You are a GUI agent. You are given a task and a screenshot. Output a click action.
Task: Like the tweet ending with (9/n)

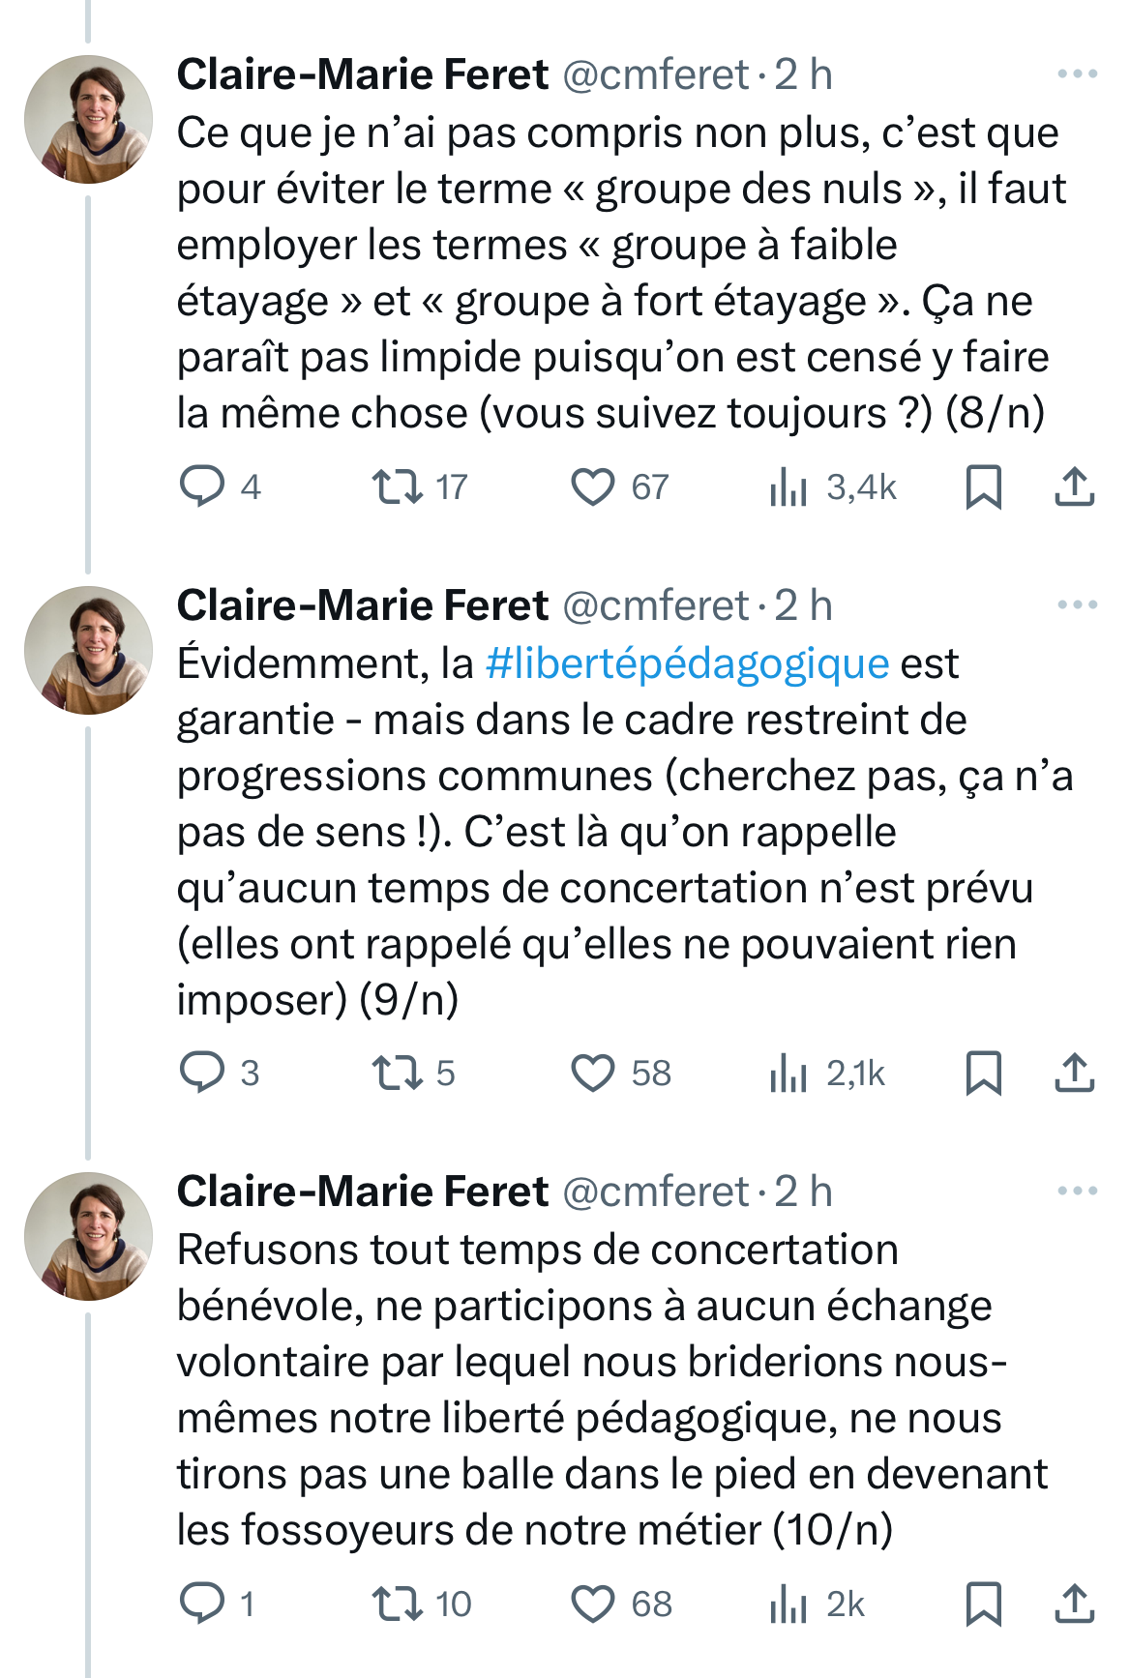click(x=592, y=1074)
